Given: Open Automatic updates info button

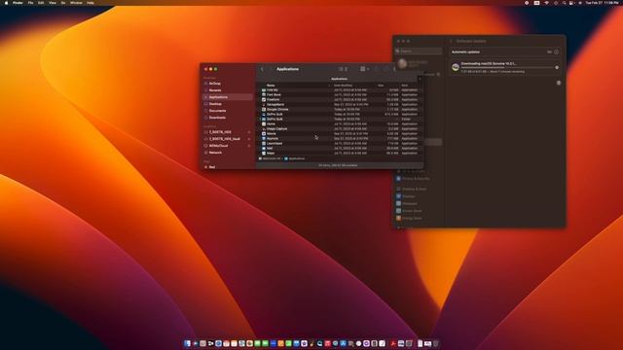Looking at the screenshot, I should pyautogui.click(x=556, y=52).
